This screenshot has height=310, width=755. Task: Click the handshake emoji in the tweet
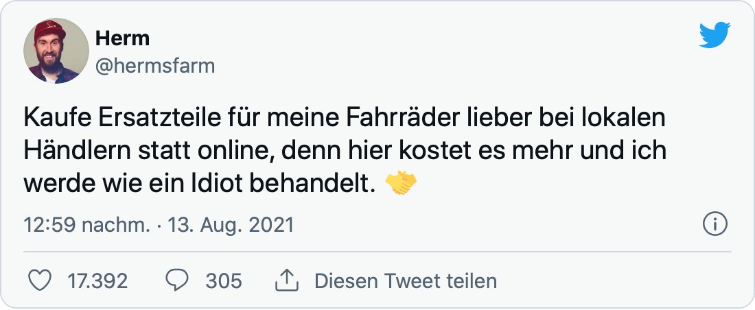click(402, 183)
